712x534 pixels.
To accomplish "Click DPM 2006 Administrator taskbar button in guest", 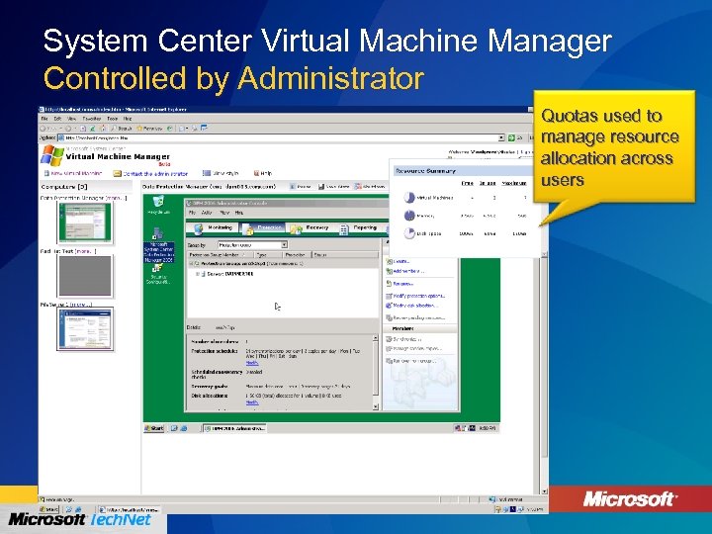I will pos(234,428).
